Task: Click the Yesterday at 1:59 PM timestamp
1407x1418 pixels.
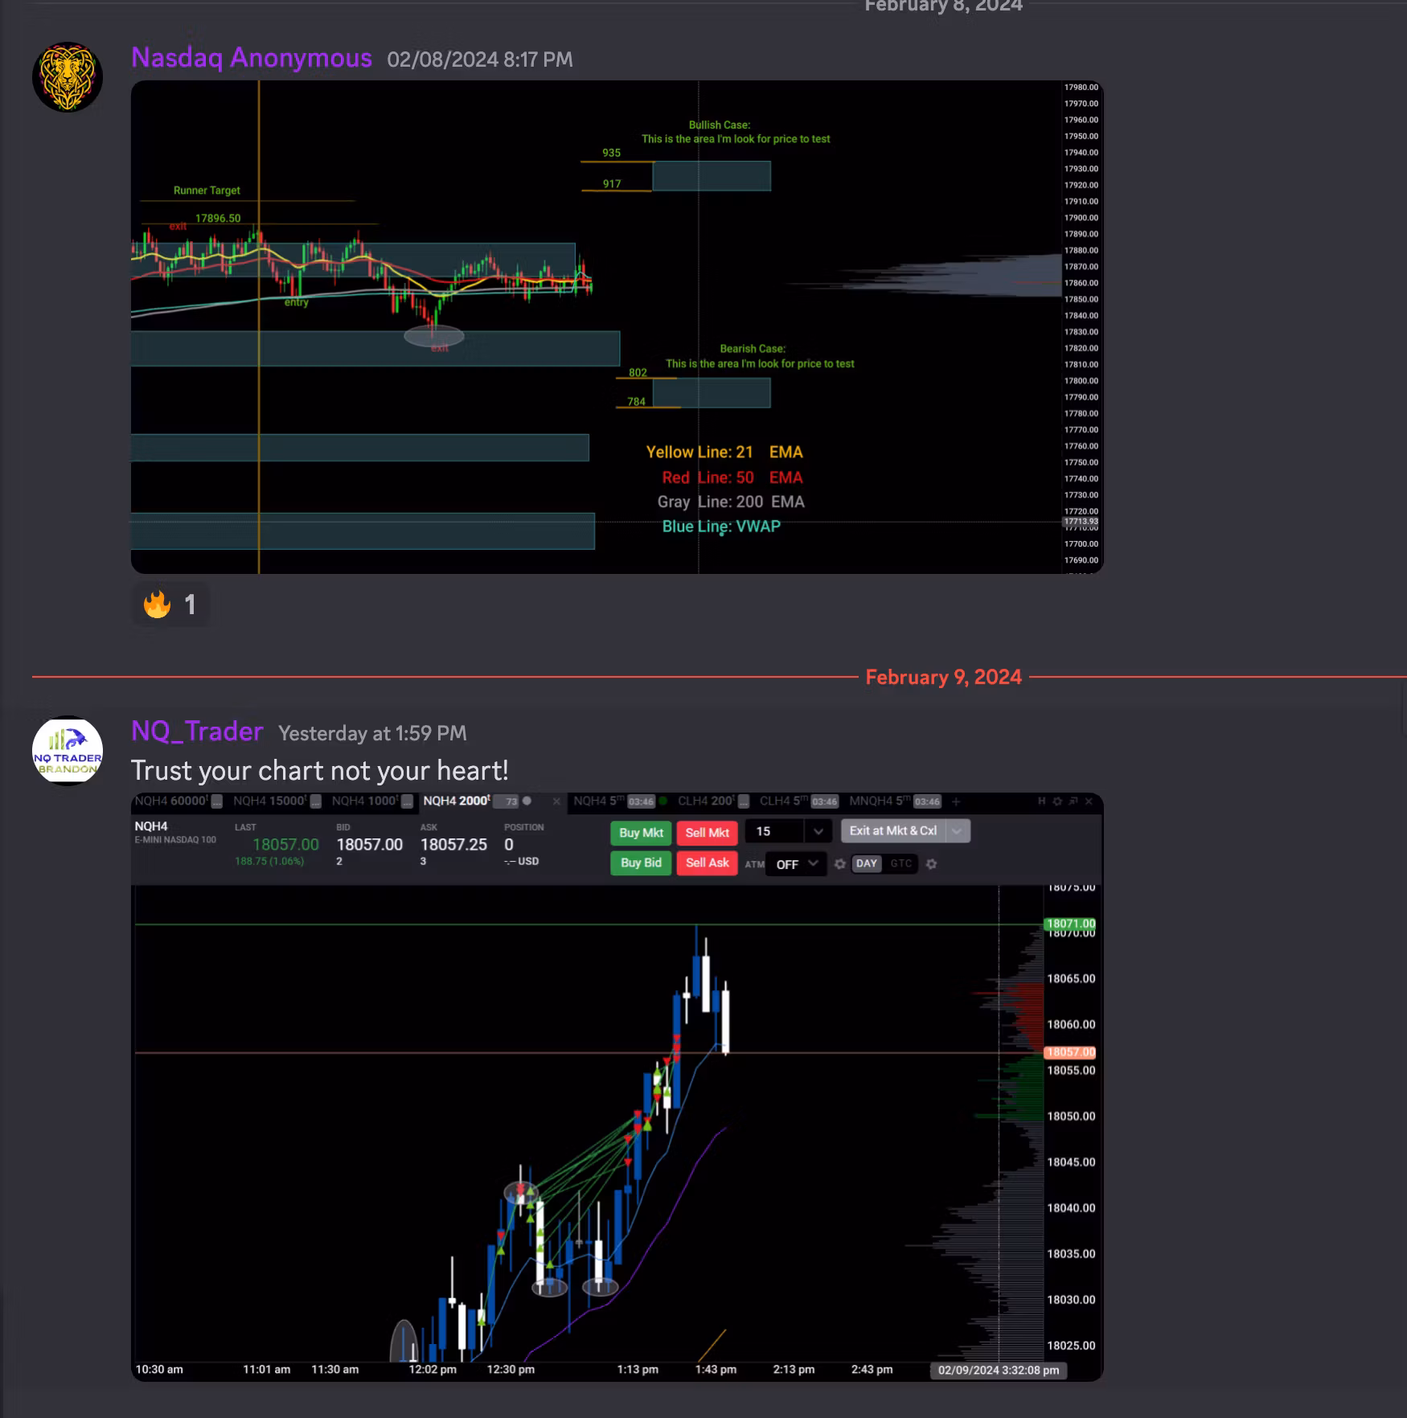Action: pos(372,733)
